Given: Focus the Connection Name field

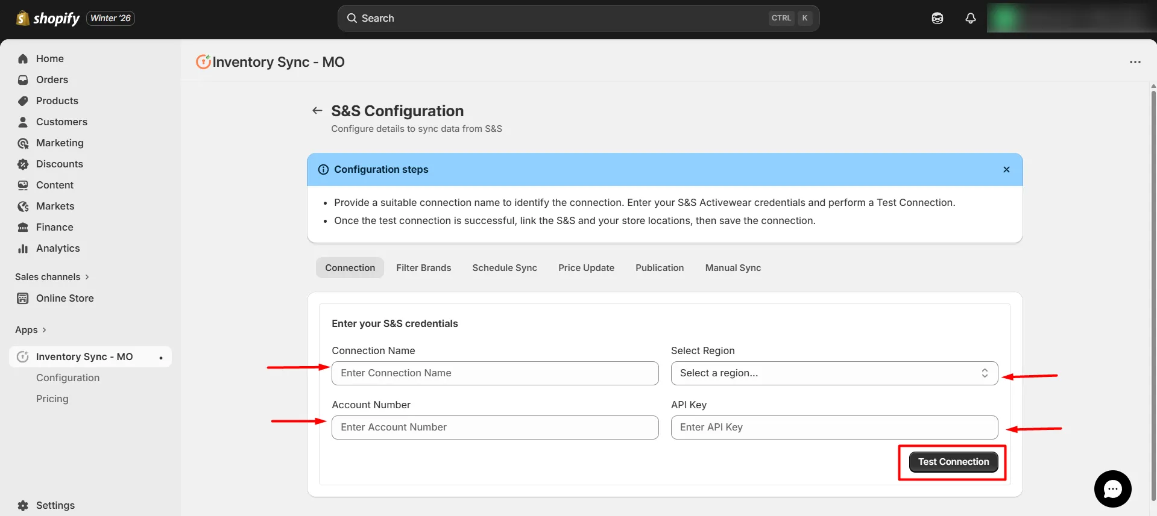Looking at the screenshot, I should (x=495, y=373).
